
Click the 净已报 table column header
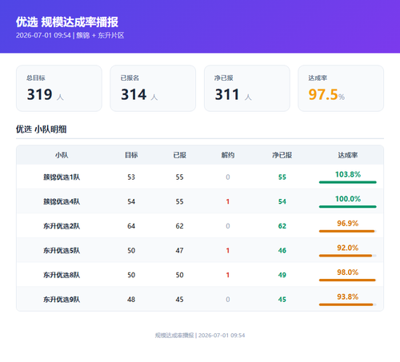tap(282, 155)
